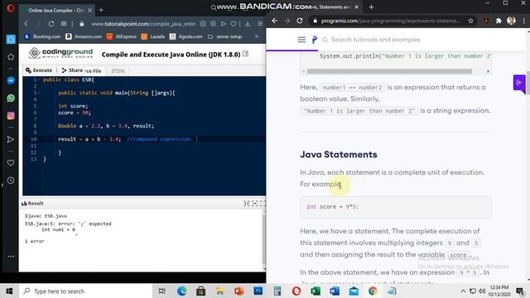Click the codingground logo
530x298 pixels.
(x=61, y=53)
